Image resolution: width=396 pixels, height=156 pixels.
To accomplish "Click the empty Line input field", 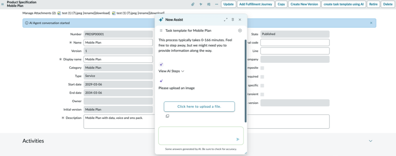I will [295, 51].
